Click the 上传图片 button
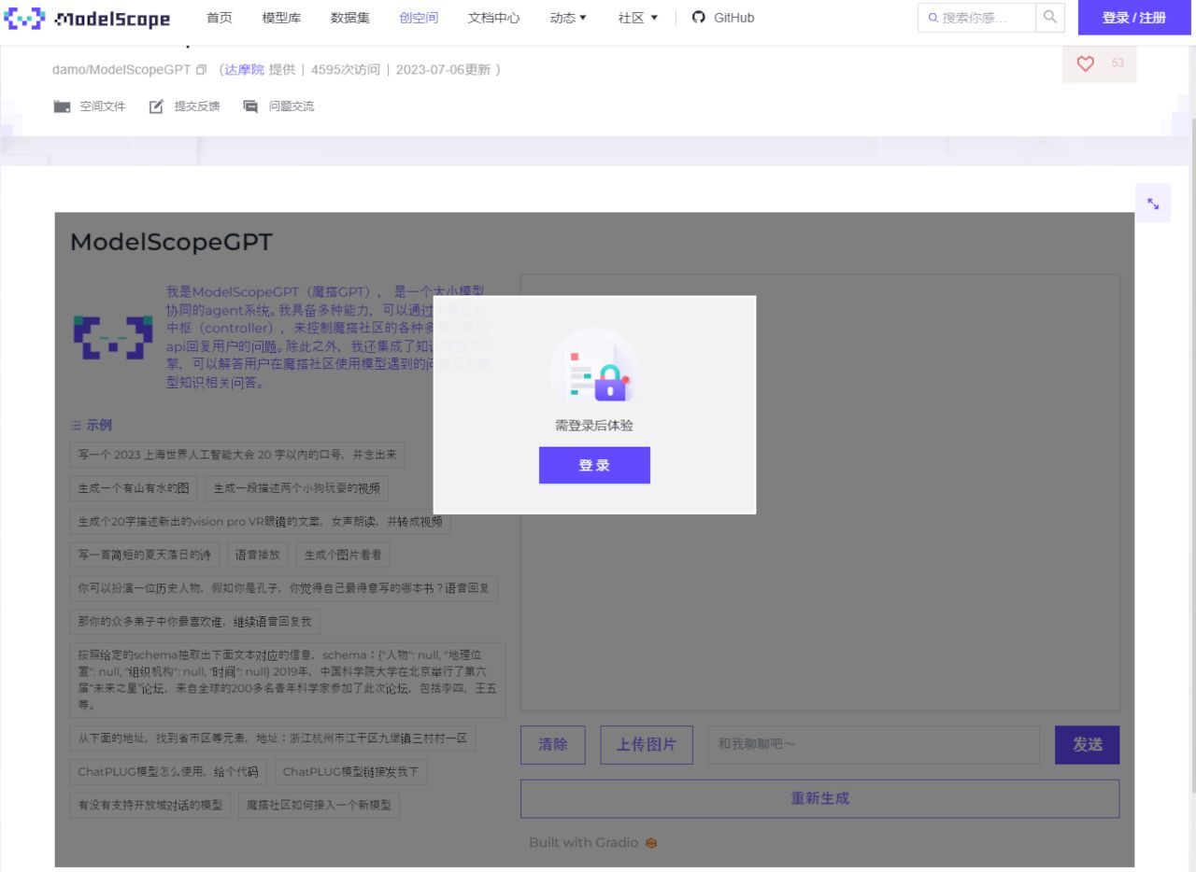Image resolution: width=1196 pixels, height=872 pixels. [x=647, y=745]
